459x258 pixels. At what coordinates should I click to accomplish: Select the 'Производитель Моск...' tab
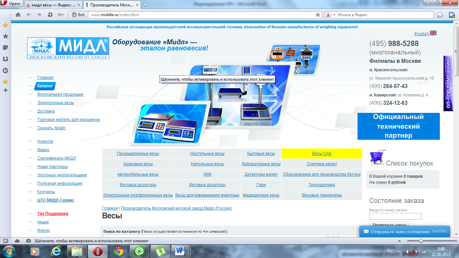point(112,5)
